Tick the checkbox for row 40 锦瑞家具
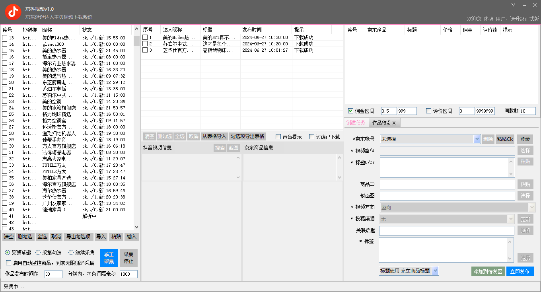Screen dimensions: 541x292 5,210
